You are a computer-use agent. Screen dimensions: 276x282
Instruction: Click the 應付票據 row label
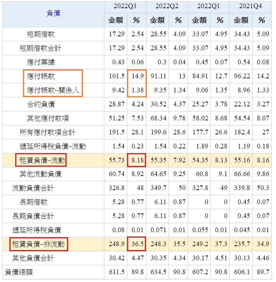(41, 62)
